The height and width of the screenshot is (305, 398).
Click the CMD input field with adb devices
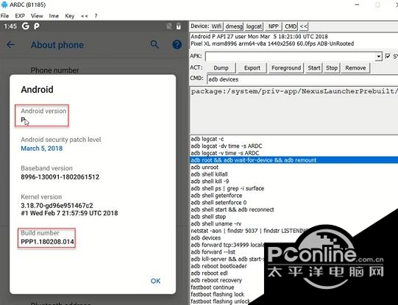click(302, 79)
